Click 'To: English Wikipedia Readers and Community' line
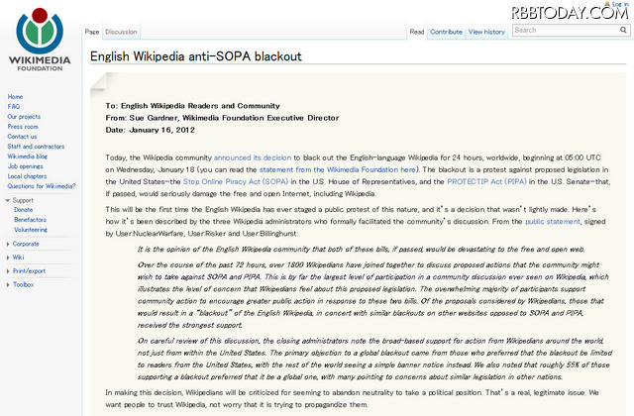 pos(192,106)
